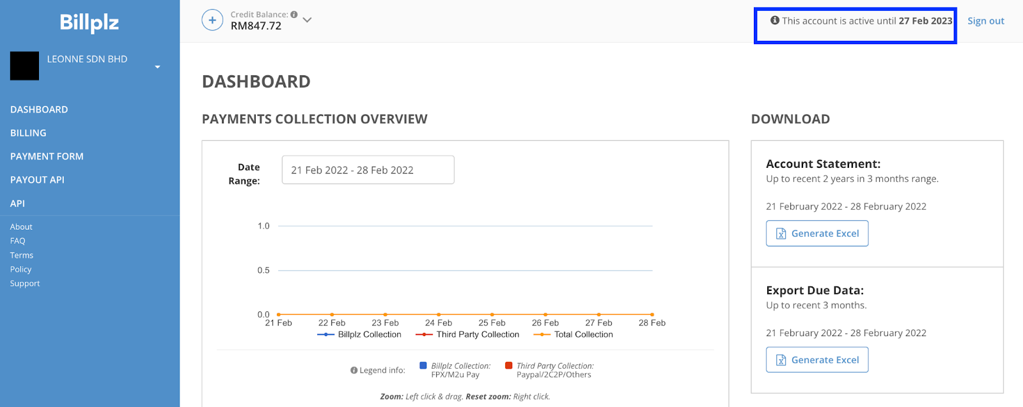
Task: Click the Credit Balance info icon
Action: [x=294, y=14]
